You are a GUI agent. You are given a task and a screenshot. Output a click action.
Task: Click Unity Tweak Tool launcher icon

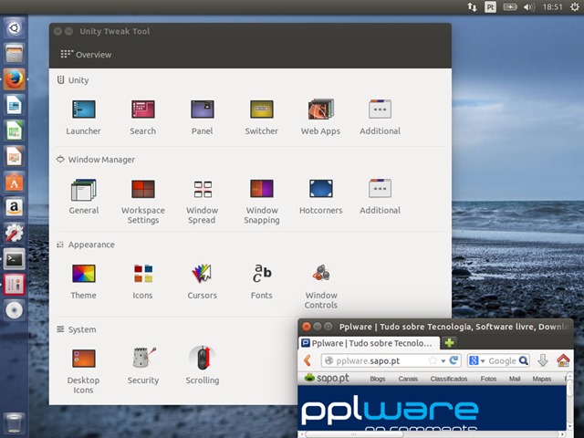pyautogui.click(x=15, y=285)
